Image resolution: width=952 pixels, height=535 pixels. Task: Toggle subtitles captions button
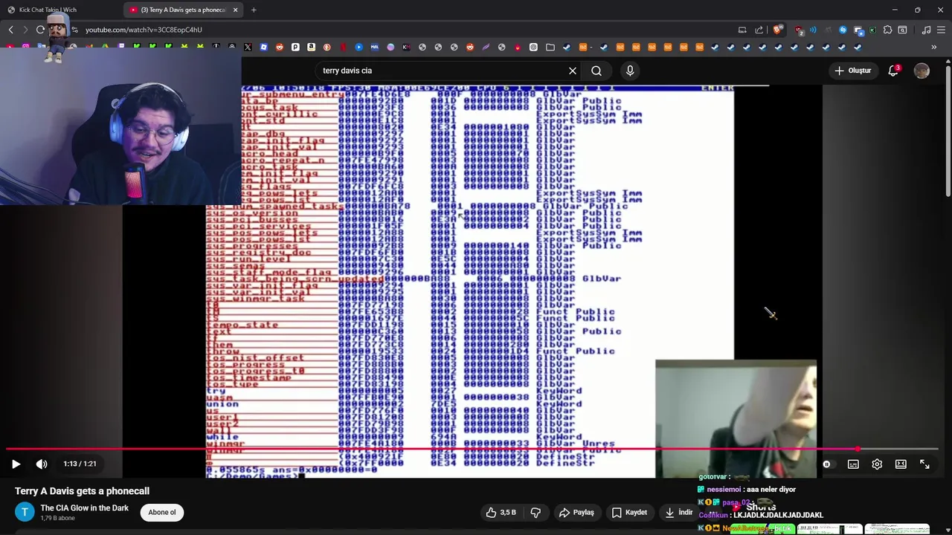pyautogui.click(x=853, y=464)
